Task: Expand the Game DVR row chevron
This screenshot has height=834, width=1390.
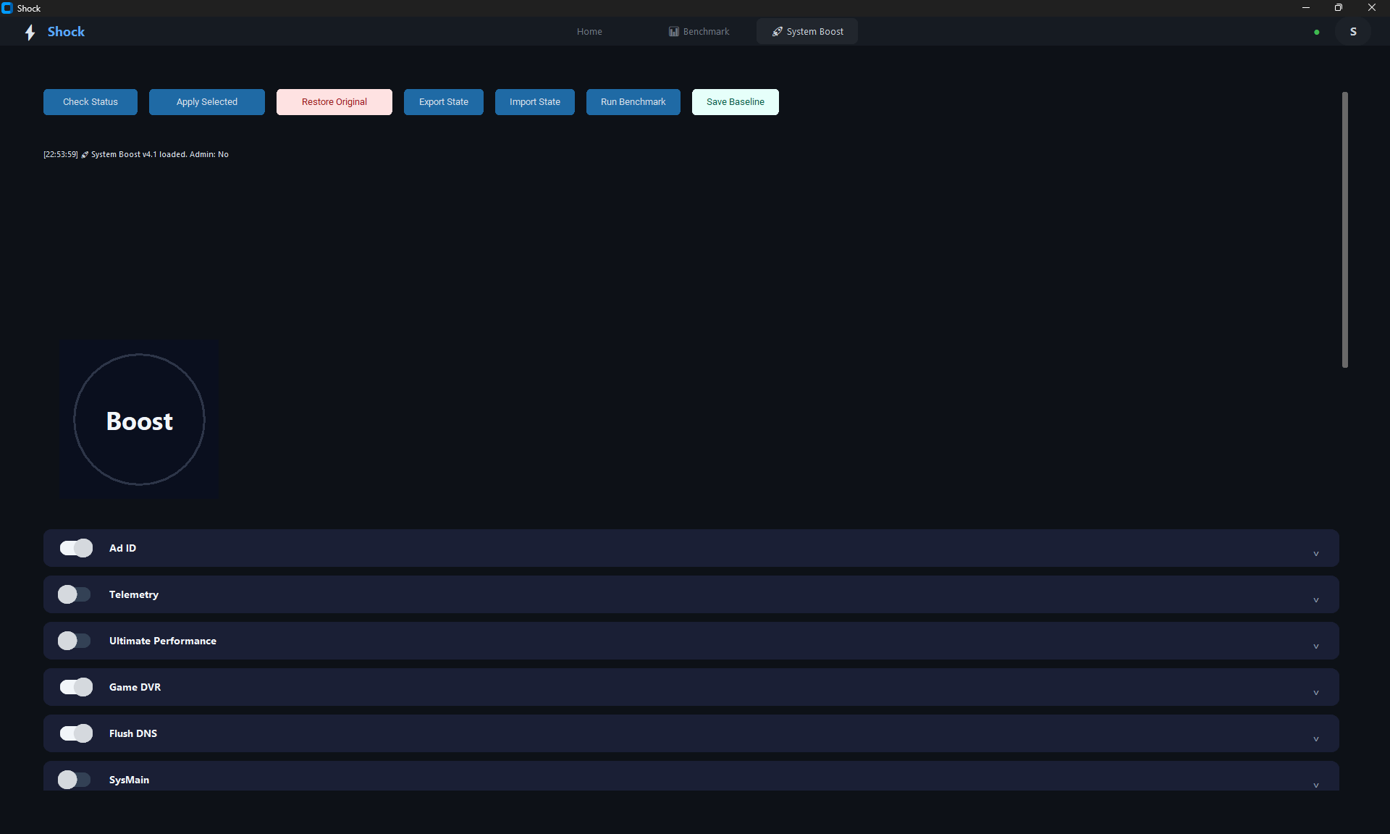Action: coord(1315,693)
